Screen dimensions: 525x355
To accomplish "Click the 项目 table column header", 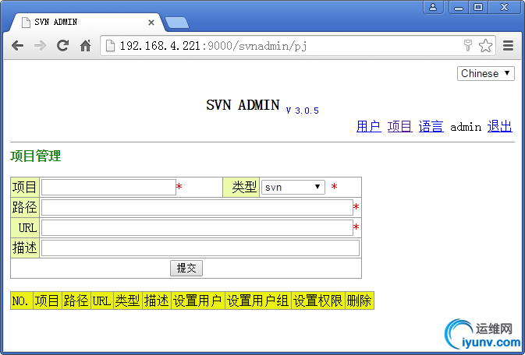I will pos(48,301).
